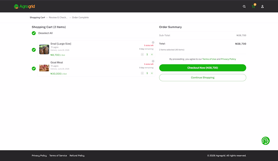Image resolution: width=278 pixels, height=161 pixels.
Task: Click the Lagos location pin under Snail
Action: tap(52, 47)
